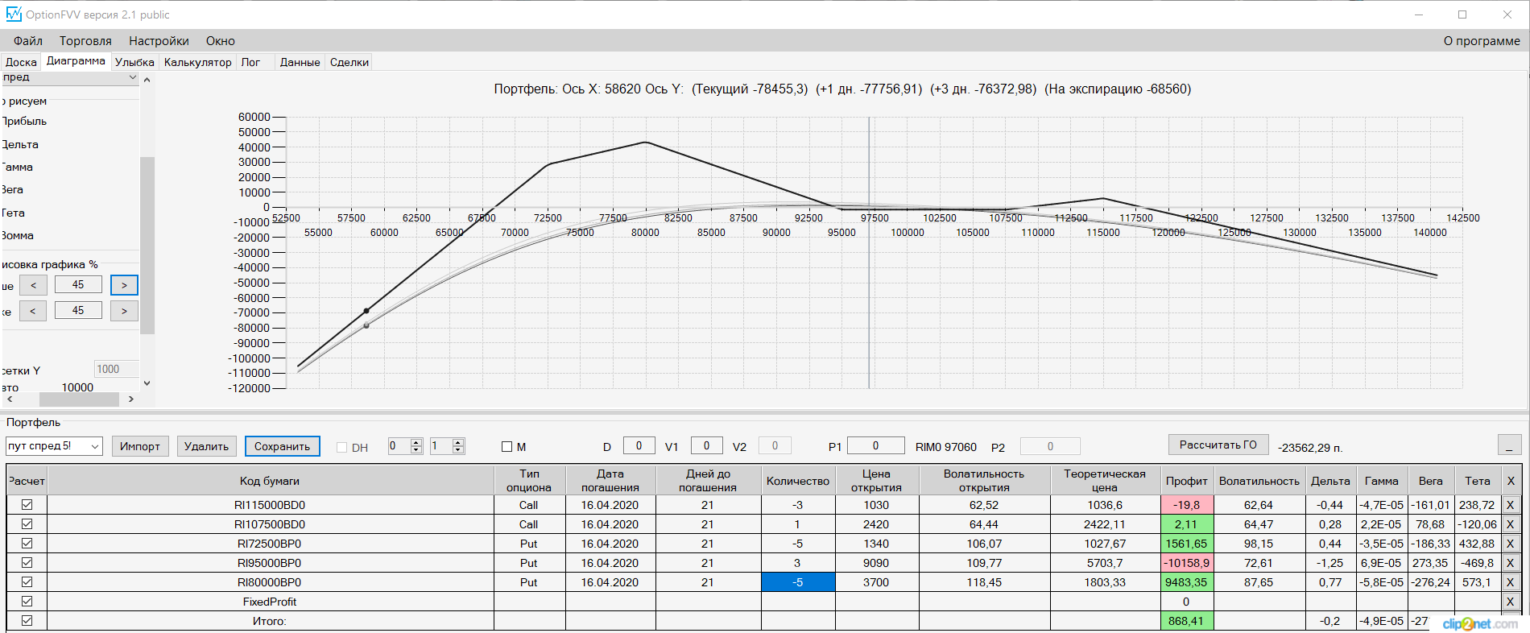This screenshot has height=633, width=1530.
Task: Increase the spinner showing 1 next to DH
Action: tap(458, 442)
